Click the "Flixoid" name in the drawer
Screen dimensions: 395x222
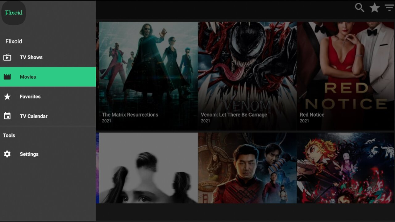[14, 41]
